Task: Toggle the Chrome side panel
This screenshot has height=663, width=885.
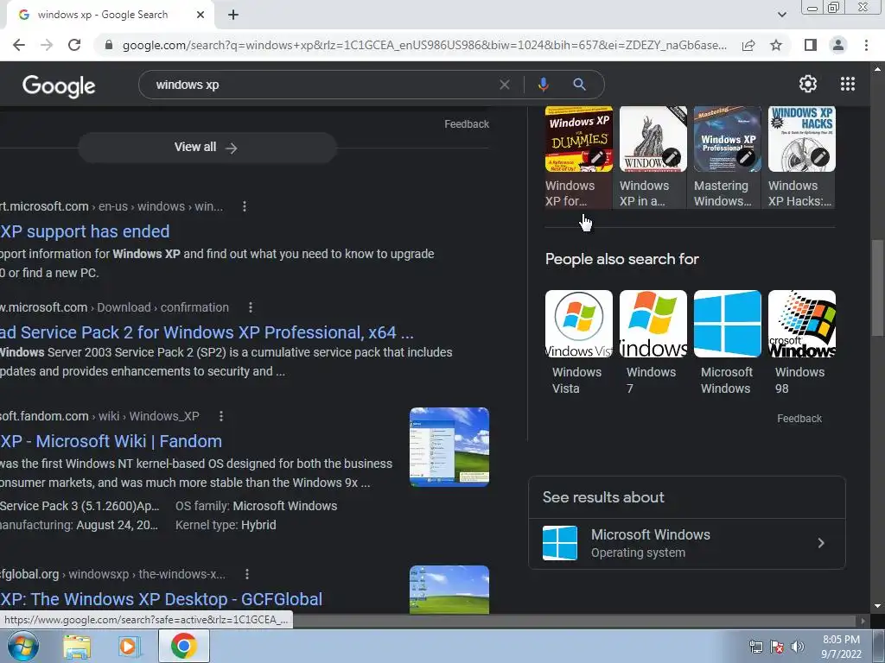Action: 811,45
